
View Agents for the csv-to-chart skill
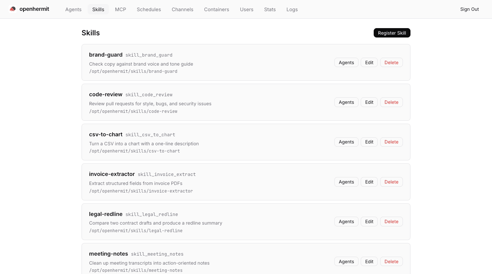click(x=346, y=142)
